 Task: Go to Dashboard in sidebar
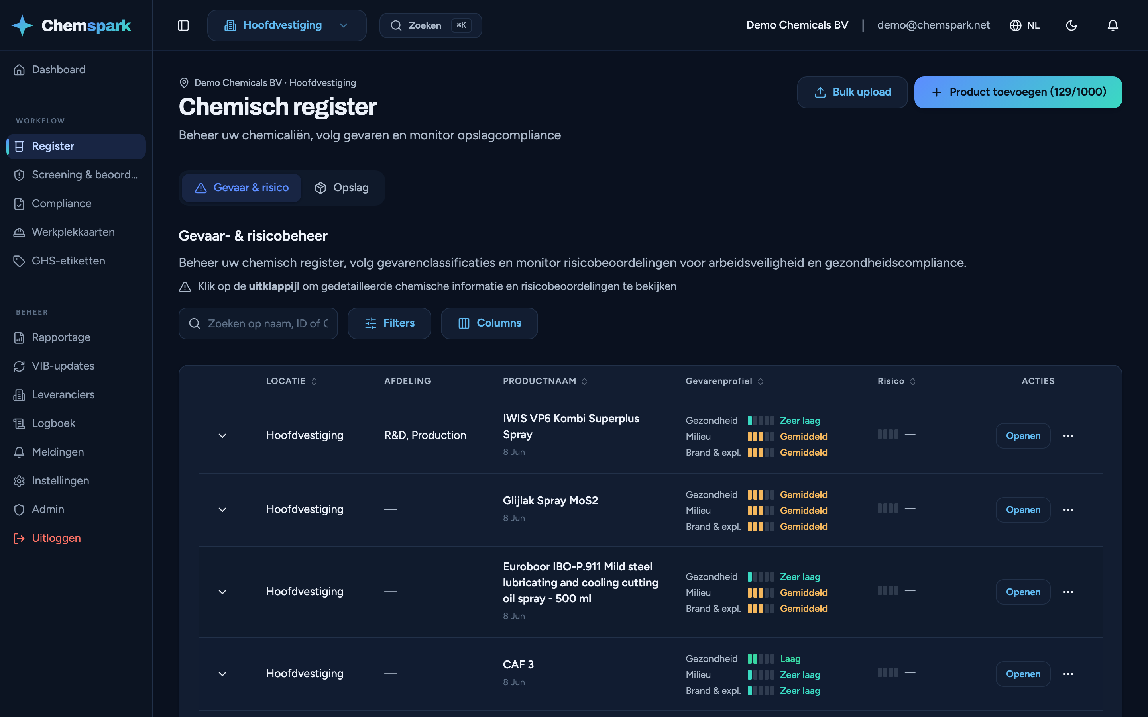pyautogui.click(x=76, y=70)
